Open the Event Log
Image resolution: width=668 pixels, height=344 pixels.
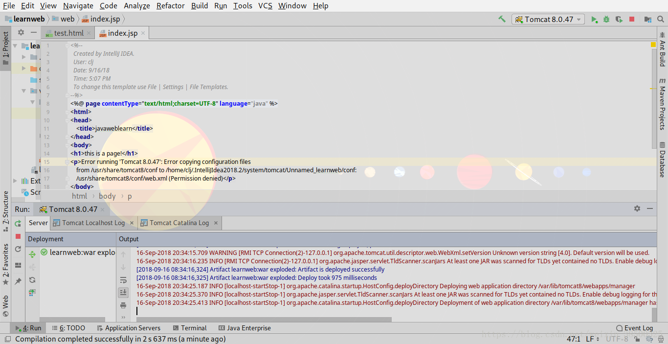pyautogui.click(x=635, y=328)
